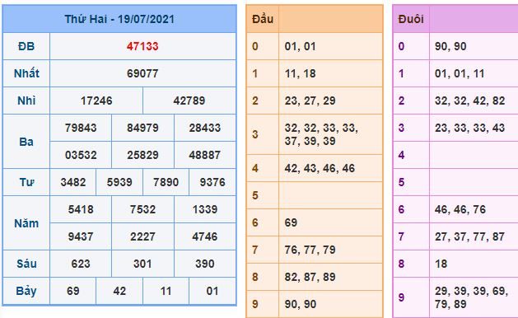Click third prize number 84979
The width and height of the screenshot is (518, 318).
click(x=142, y=128)
